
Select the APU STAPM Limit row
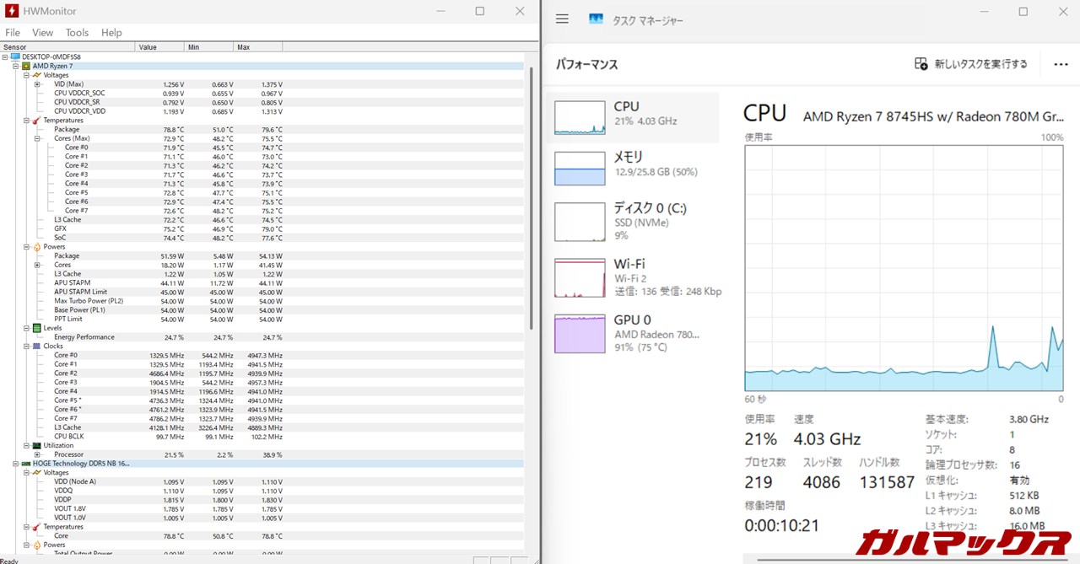click(x=262, y=292)
